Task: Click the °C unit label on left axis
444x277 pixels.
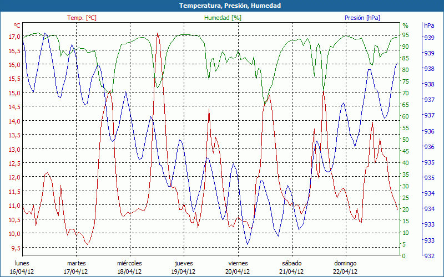Action: pyautogui.click(x=17, y=25)
